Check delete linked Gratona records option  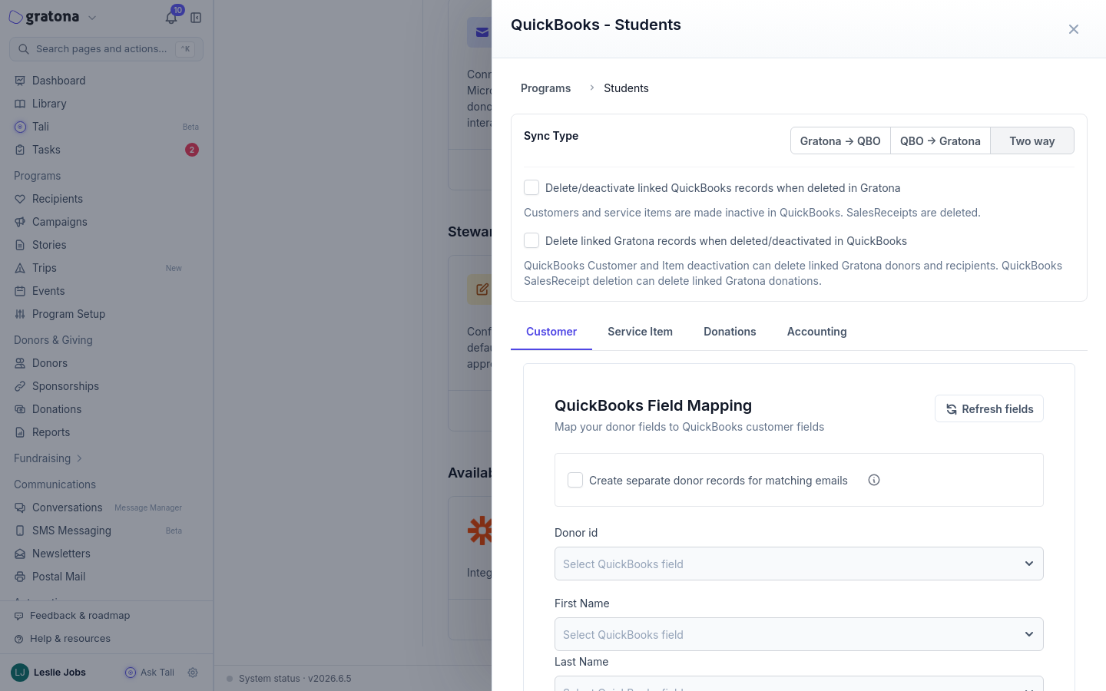pyautogui.click(x=531, y=240)
